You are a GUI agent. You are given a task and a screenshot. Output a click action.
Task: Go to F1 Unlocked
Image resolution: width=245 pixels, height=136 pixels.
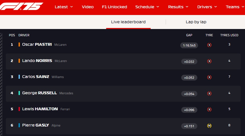pyautogui.click(x=114, y=7)
